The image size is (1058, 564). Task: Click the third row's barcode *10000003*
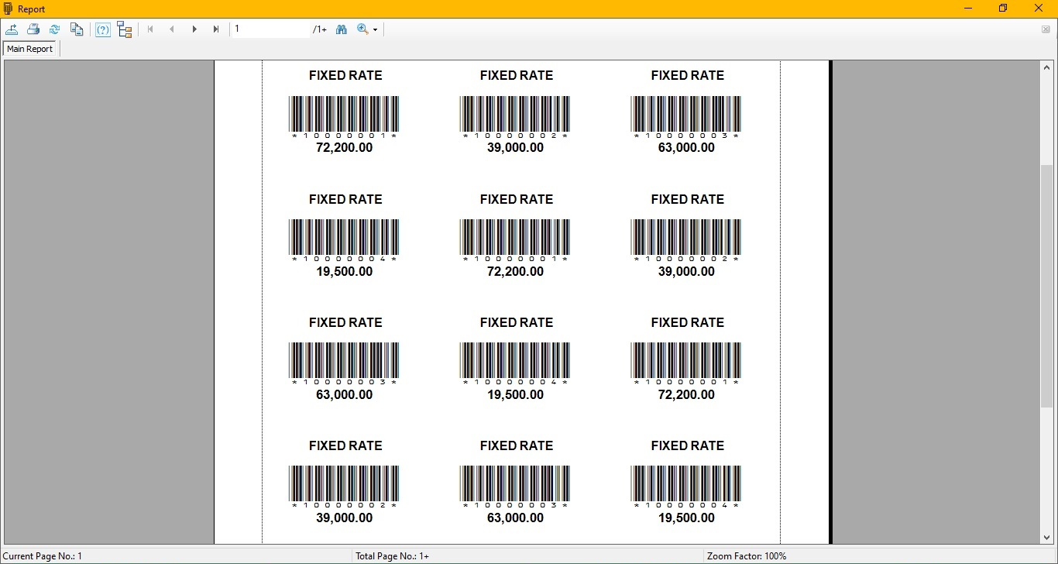(x=345, y=364)
